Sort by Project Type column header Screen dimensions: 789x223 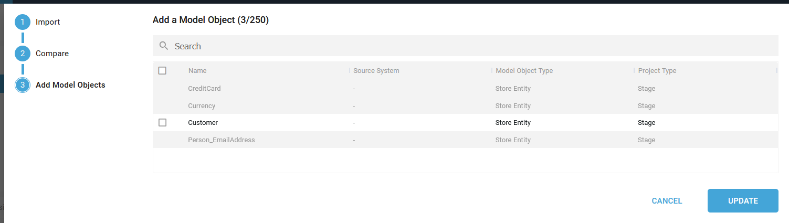pos(657,70)
